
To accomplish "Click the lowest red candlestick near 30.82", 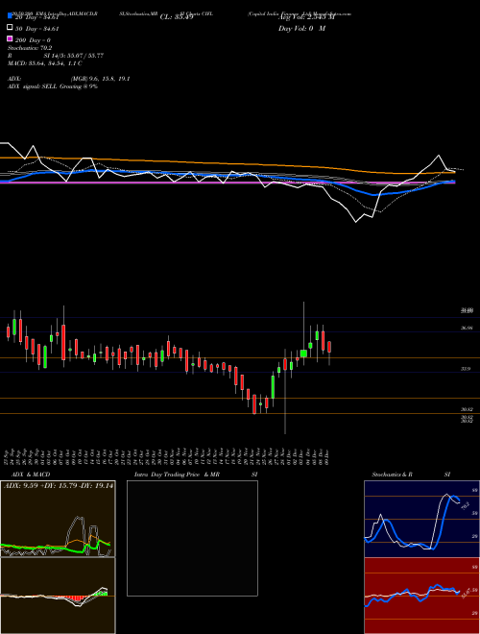I will [x=254, y=403].
